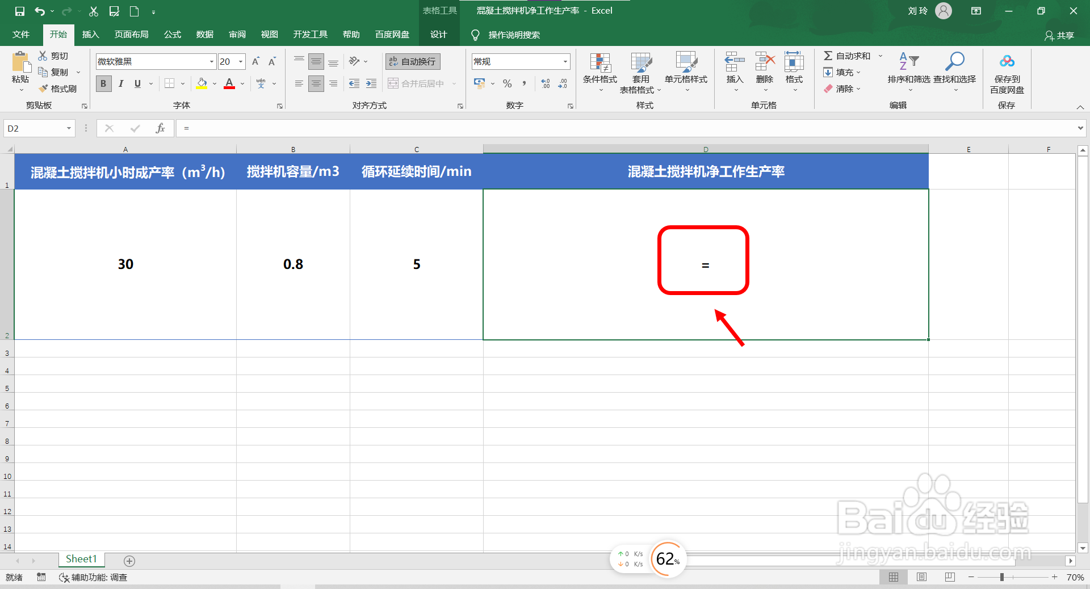
Task: Open Find & Select (查找和选择)
Action: coord(954,73)
